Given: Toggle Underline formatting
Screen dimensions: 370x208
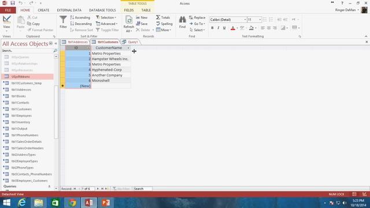Looking at the screenshot, I should point(224,28).
